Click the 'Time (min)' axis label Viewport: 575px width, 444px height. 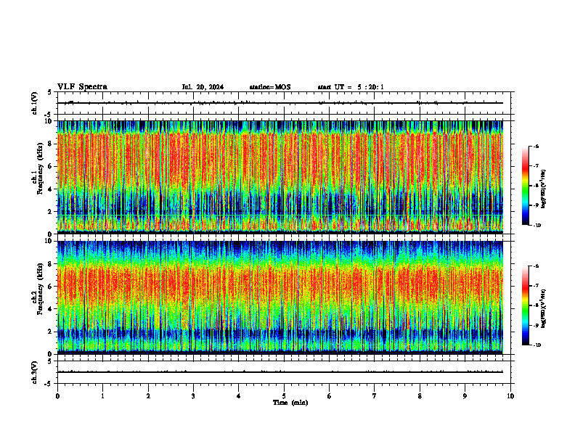[x=290, y=403]
